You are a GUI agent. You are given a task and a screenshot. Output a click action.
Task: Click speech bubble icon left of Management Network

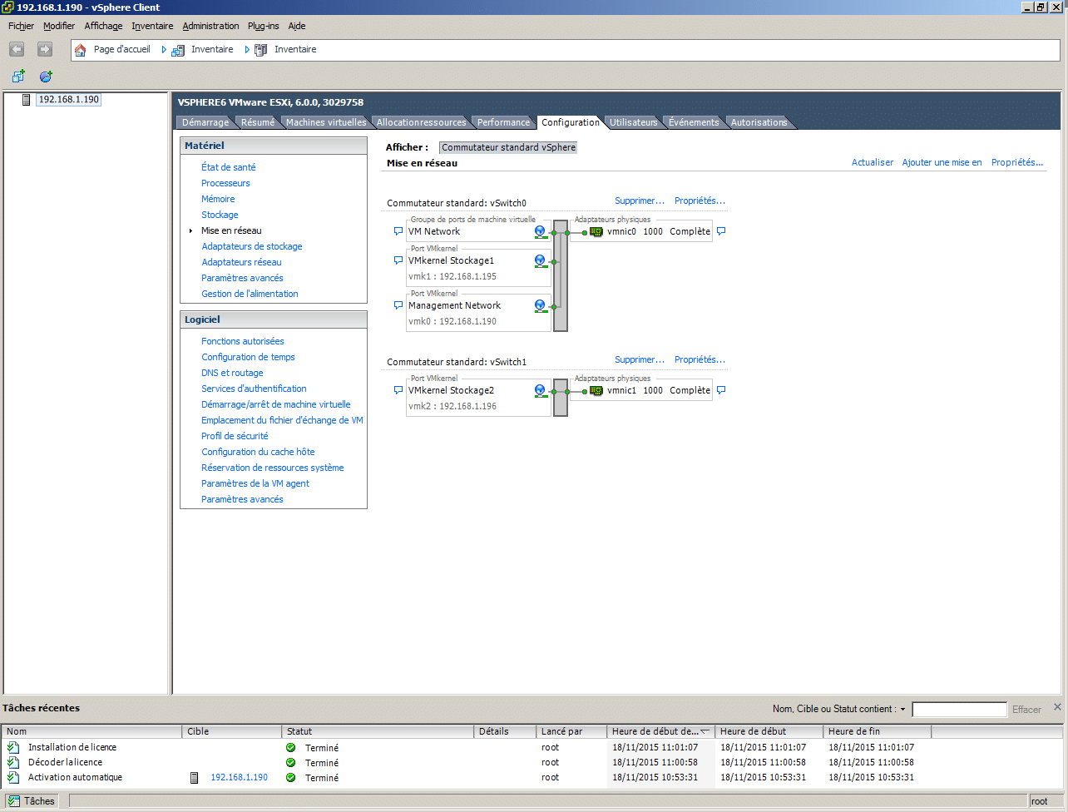point(398,305)
